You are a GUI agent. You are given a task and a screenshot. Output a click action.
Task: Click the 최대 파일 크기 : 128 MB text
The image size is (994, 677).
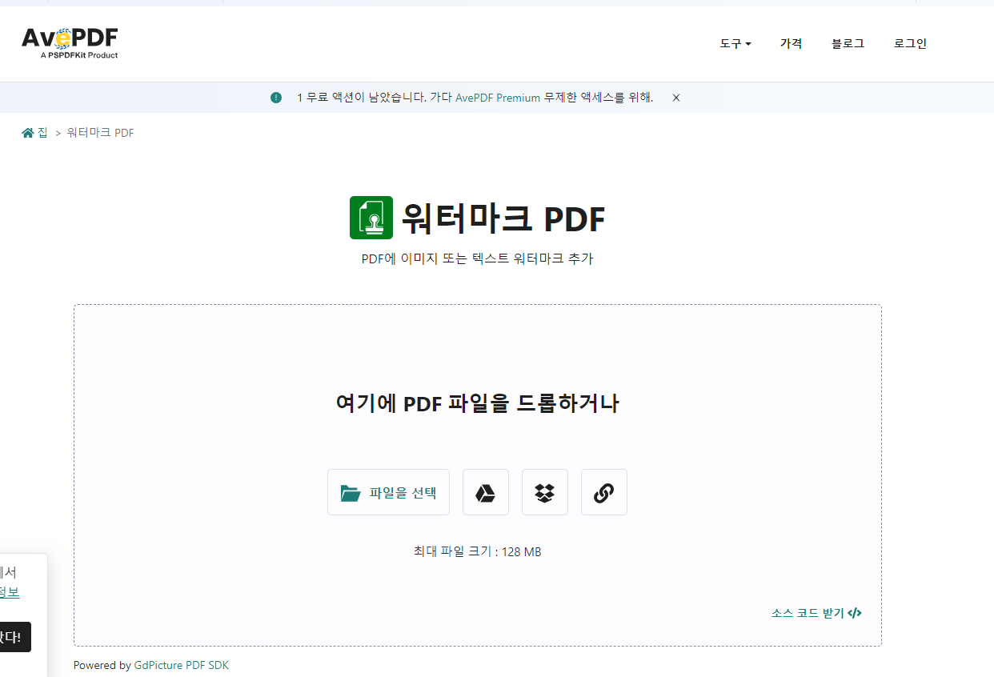tap(478, 551)
